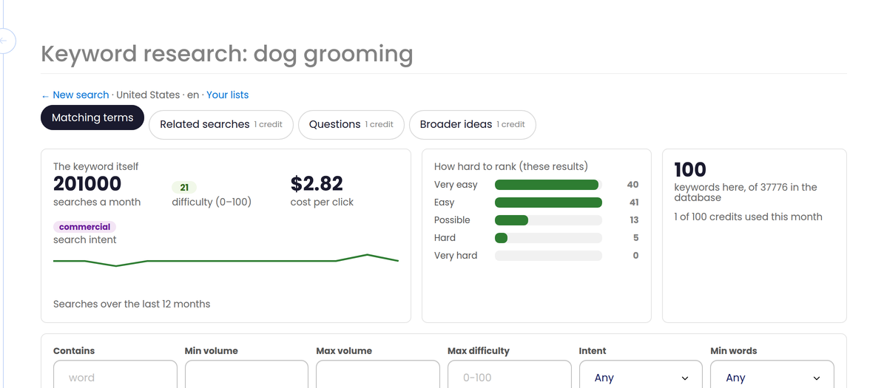Click the 12-month search trend line chart

(x=226, y=260)
